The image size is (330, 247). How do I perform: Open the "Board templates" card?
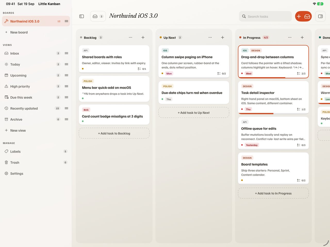click(273, 169)
